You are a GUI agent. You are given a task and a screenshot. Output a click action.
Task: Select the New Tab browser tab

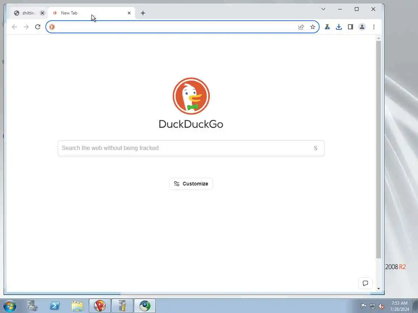91,13
